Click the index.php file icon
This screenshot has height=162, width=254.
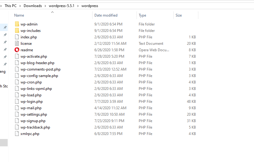(17, 37)
